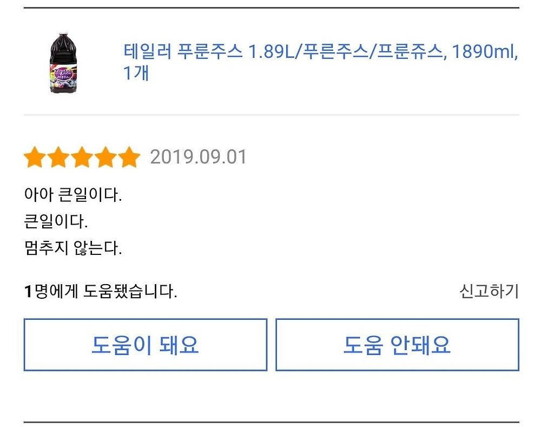
Task: Click the "1명에게 도움됐습니다." helpful count text
Action: pyautogui.click(x=101, y=292)
